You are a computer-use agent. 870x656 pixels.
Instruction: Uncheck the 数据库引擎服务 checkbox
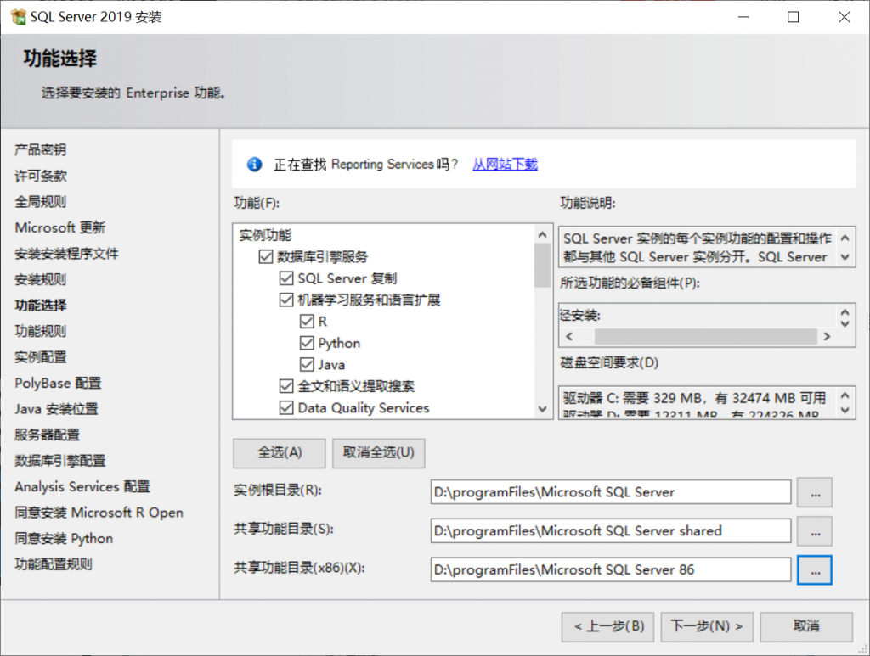click(265, 257)
